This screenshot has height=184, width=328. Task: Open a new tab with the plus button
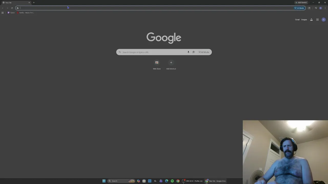click(34, 3)
